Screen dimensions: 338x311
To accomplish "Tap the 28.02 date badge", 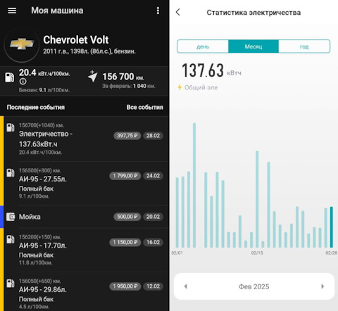I will click(153, 136).
